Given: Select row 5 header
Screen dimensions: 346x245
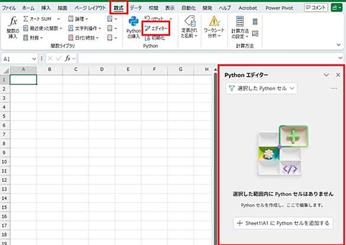Looking at the screenshot, I should (4, 116).
